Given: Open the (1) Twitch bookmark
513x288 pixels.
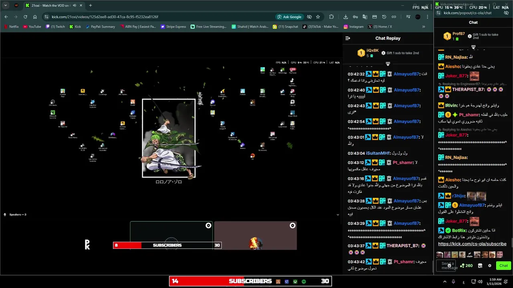Looking at the screenshot, I should 55,27.
